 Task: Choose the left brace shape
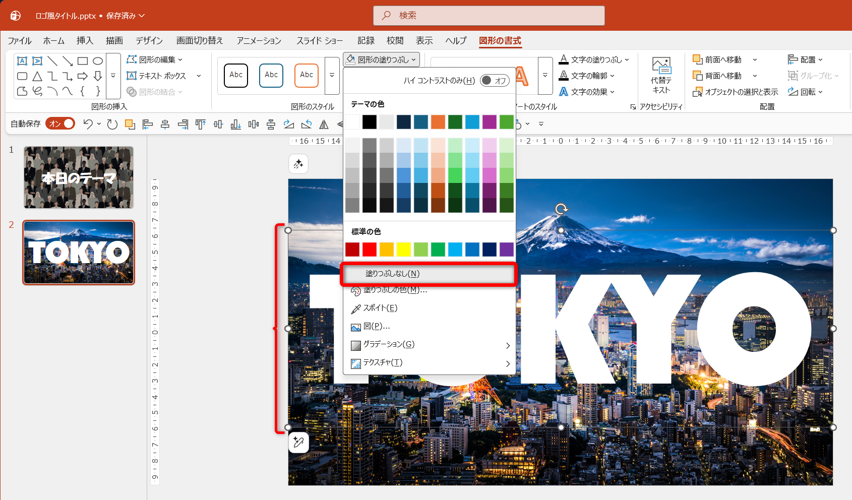coord(83,91)
